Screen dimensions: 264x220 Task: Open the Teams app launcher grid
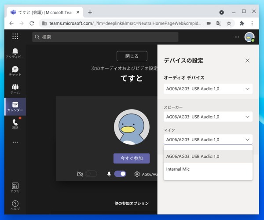point(15,36)
